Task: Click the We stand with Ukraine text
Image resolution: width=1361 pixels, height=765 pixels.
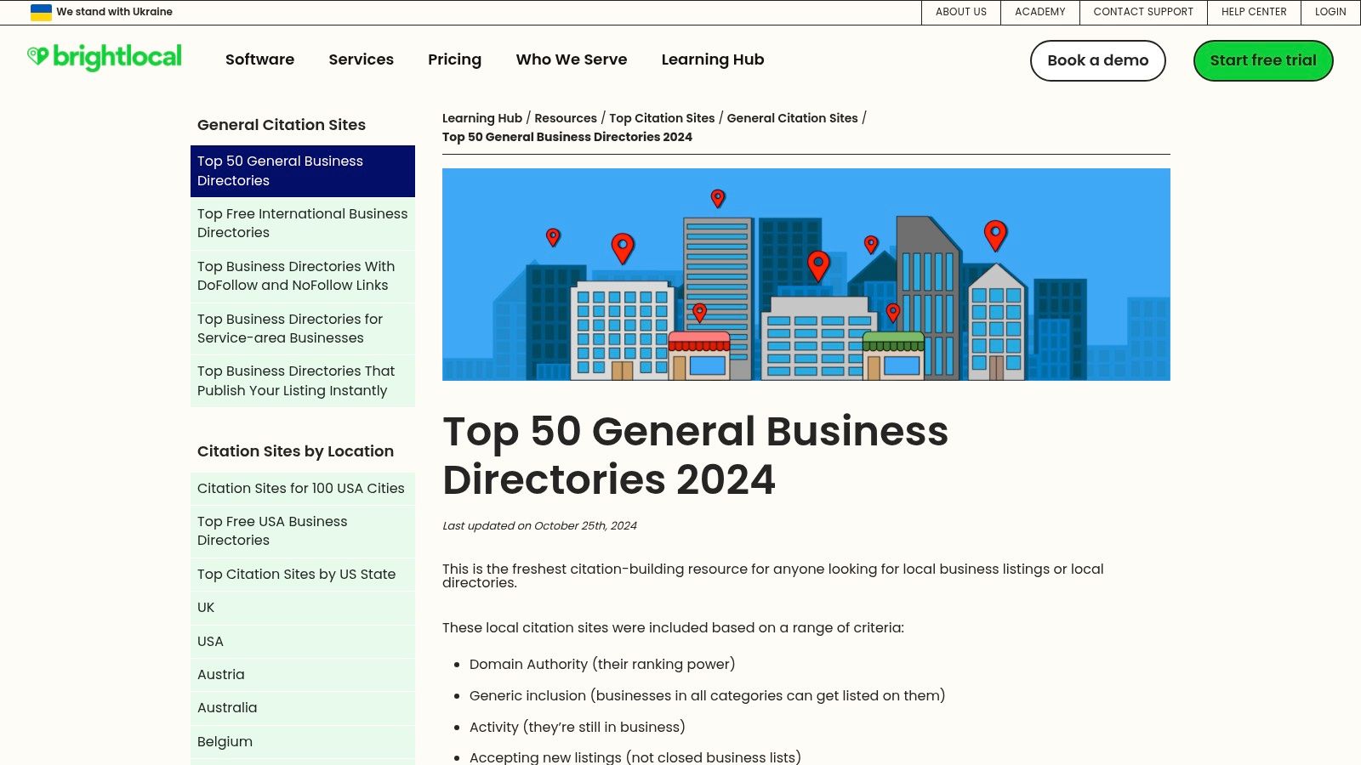Action: click(x=114, y=12)
